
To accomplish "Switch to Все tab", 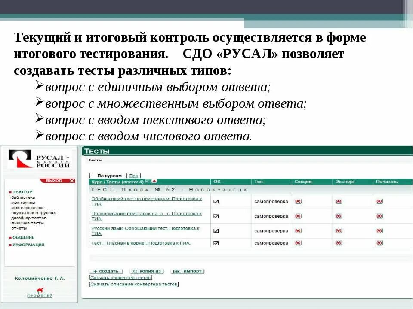I will pyautogui.click(x=133, y=176).
